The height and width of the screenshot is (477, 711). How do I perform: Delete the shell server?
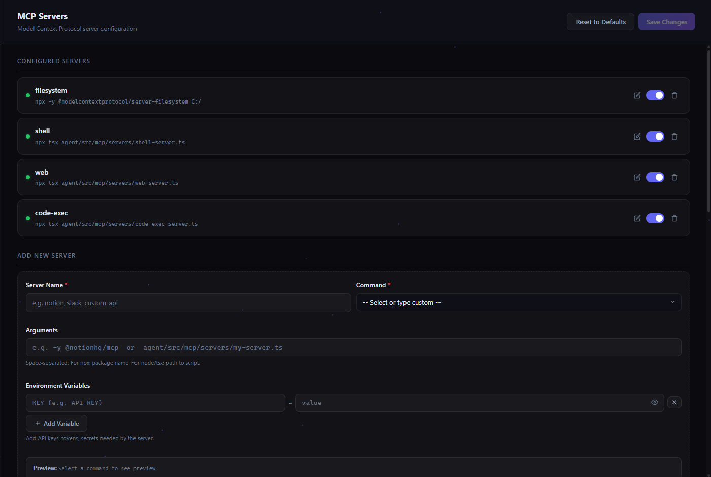(674, 137)
